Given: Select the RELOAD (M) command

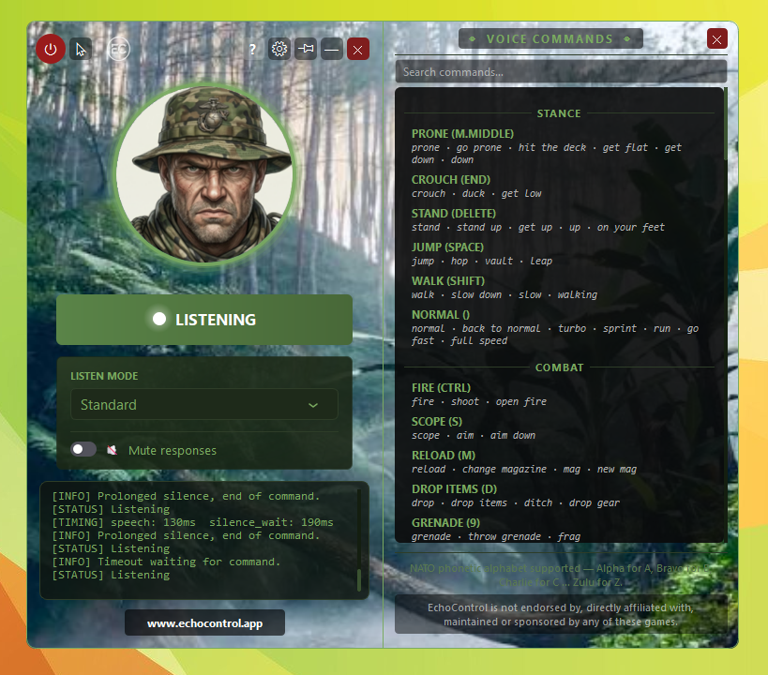Looking at the screenshot, I should (x=444, y=456).
